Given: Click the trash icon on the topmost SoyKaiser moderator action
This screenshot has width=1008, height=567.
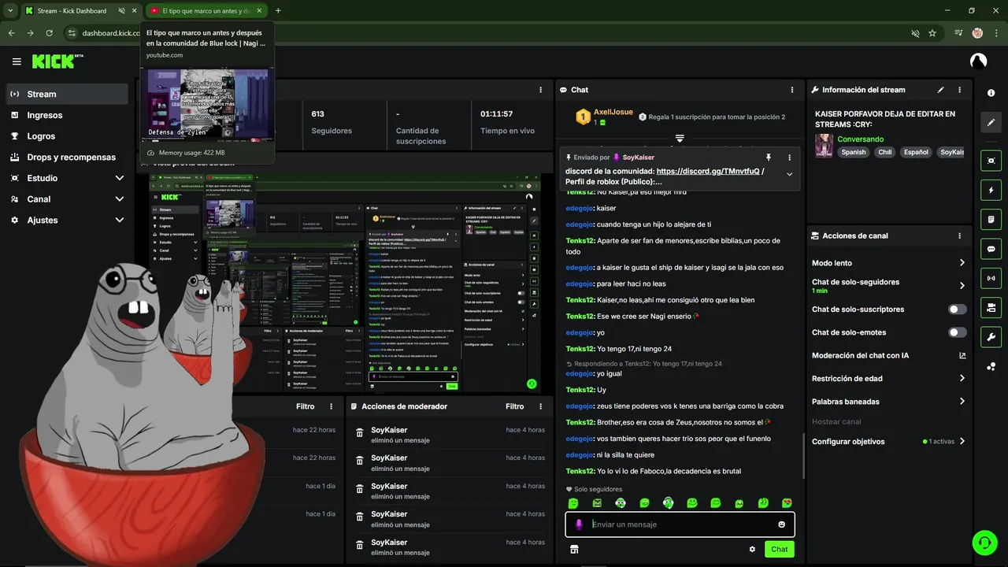Looking at the screenshot, I should (360, 432).
